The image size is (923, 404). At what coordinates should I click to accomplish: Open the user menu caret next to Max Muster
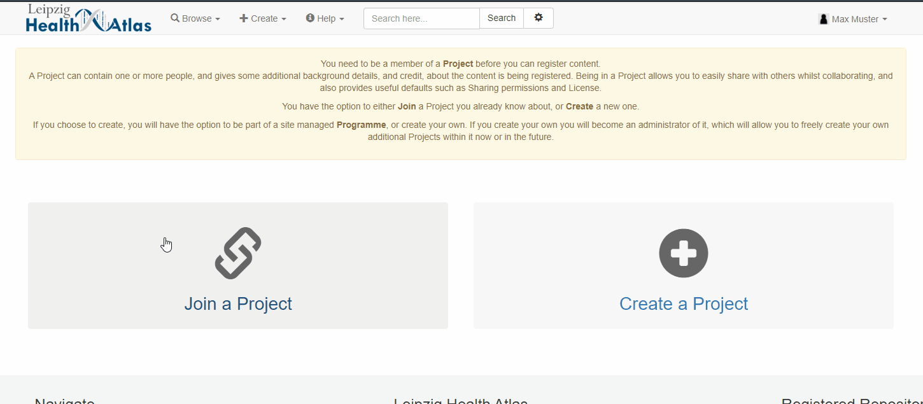tap(885, 20)
